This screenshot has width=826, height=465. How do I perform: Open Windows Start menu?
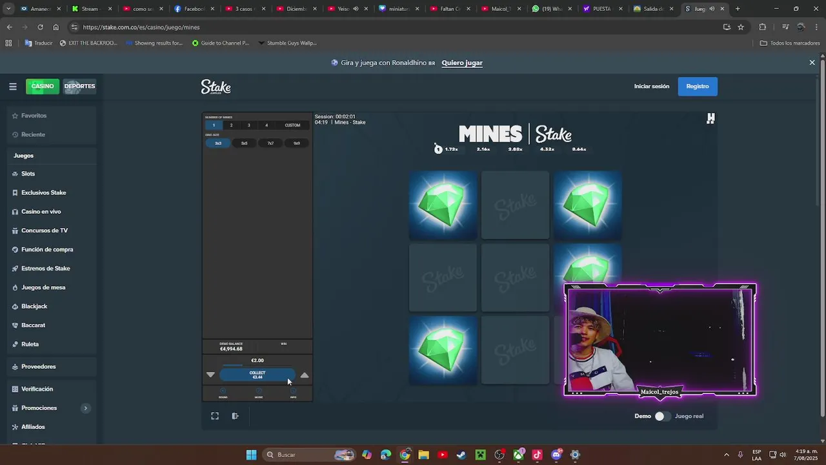[x=251, y=455]
